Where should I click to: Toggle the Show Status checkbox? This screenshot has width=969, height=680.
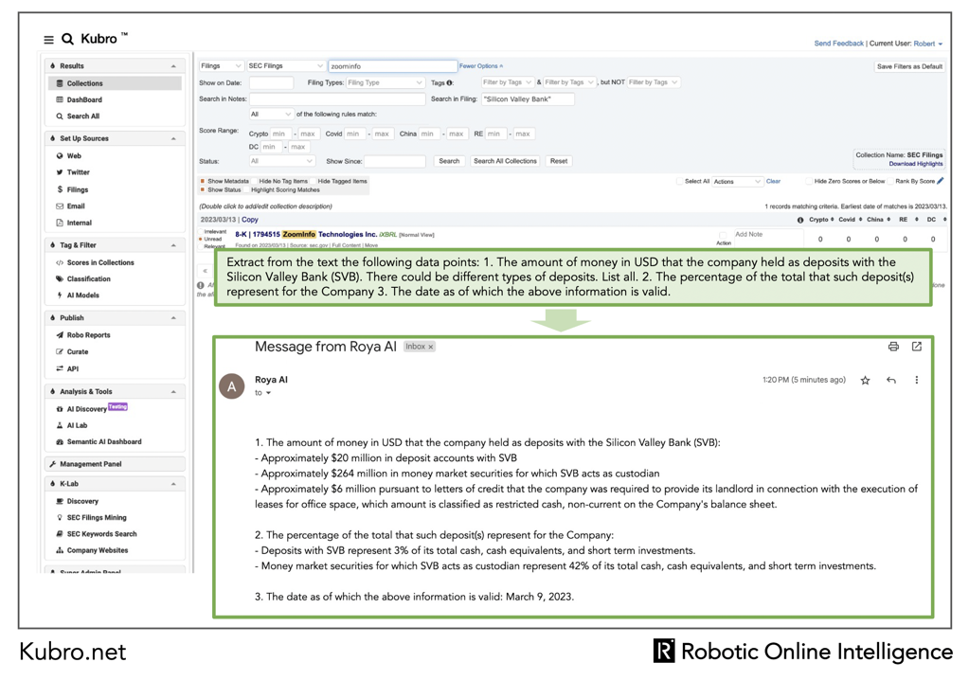click(x=202, y=189)
